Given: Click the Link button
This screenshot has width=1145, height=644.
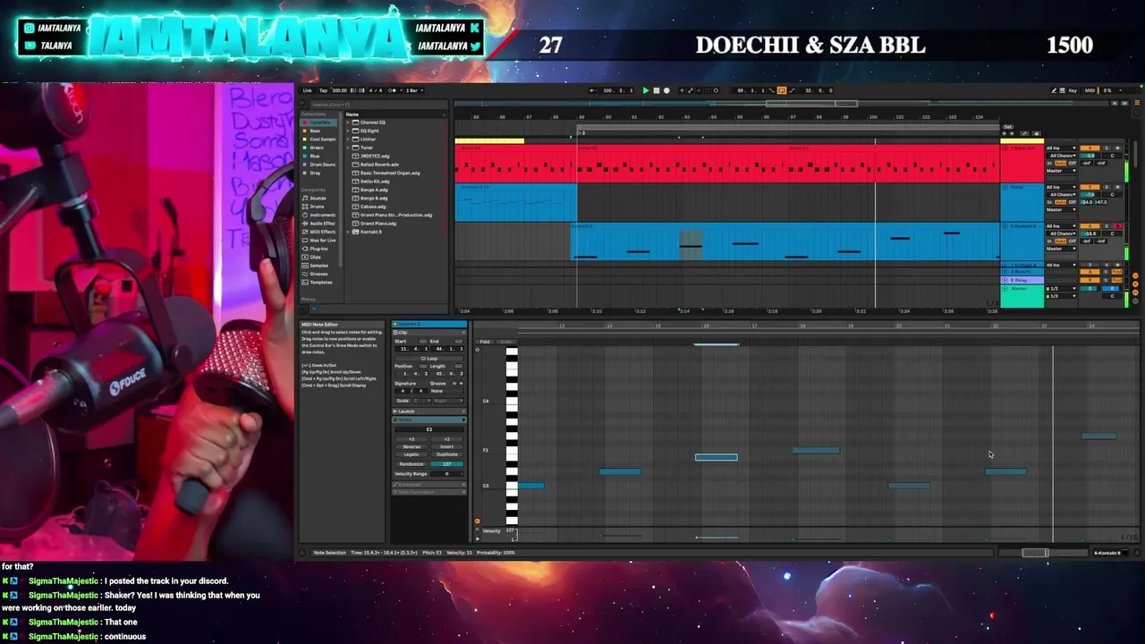Looking at the screenshot, I should [x=308, y=90].
